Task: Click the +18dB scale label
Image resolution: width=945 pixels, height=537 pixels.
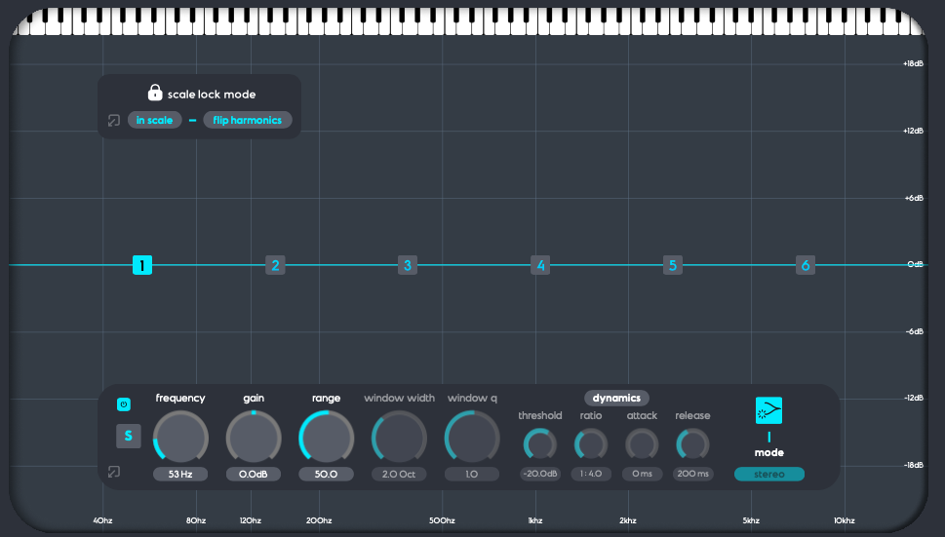Action: click(913, 63)
